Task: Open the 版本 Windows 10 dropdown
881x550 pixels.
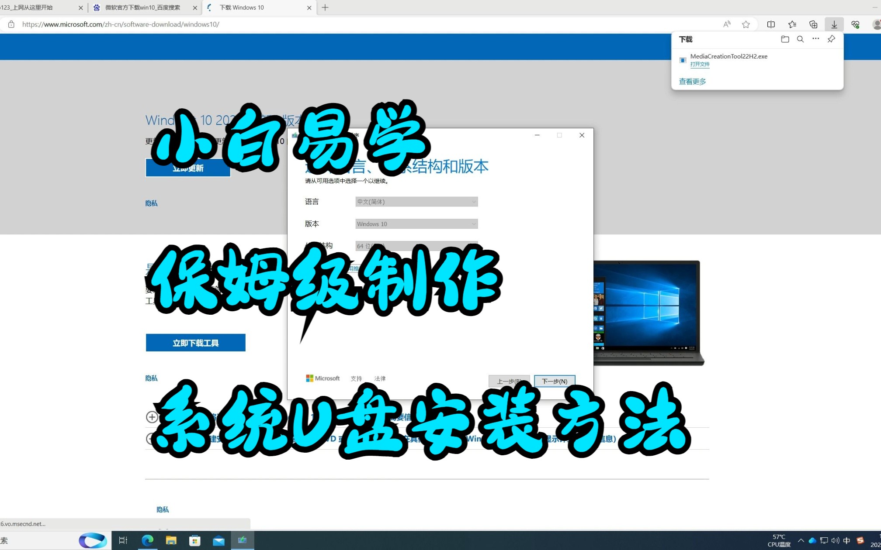Action: point(416,224)
